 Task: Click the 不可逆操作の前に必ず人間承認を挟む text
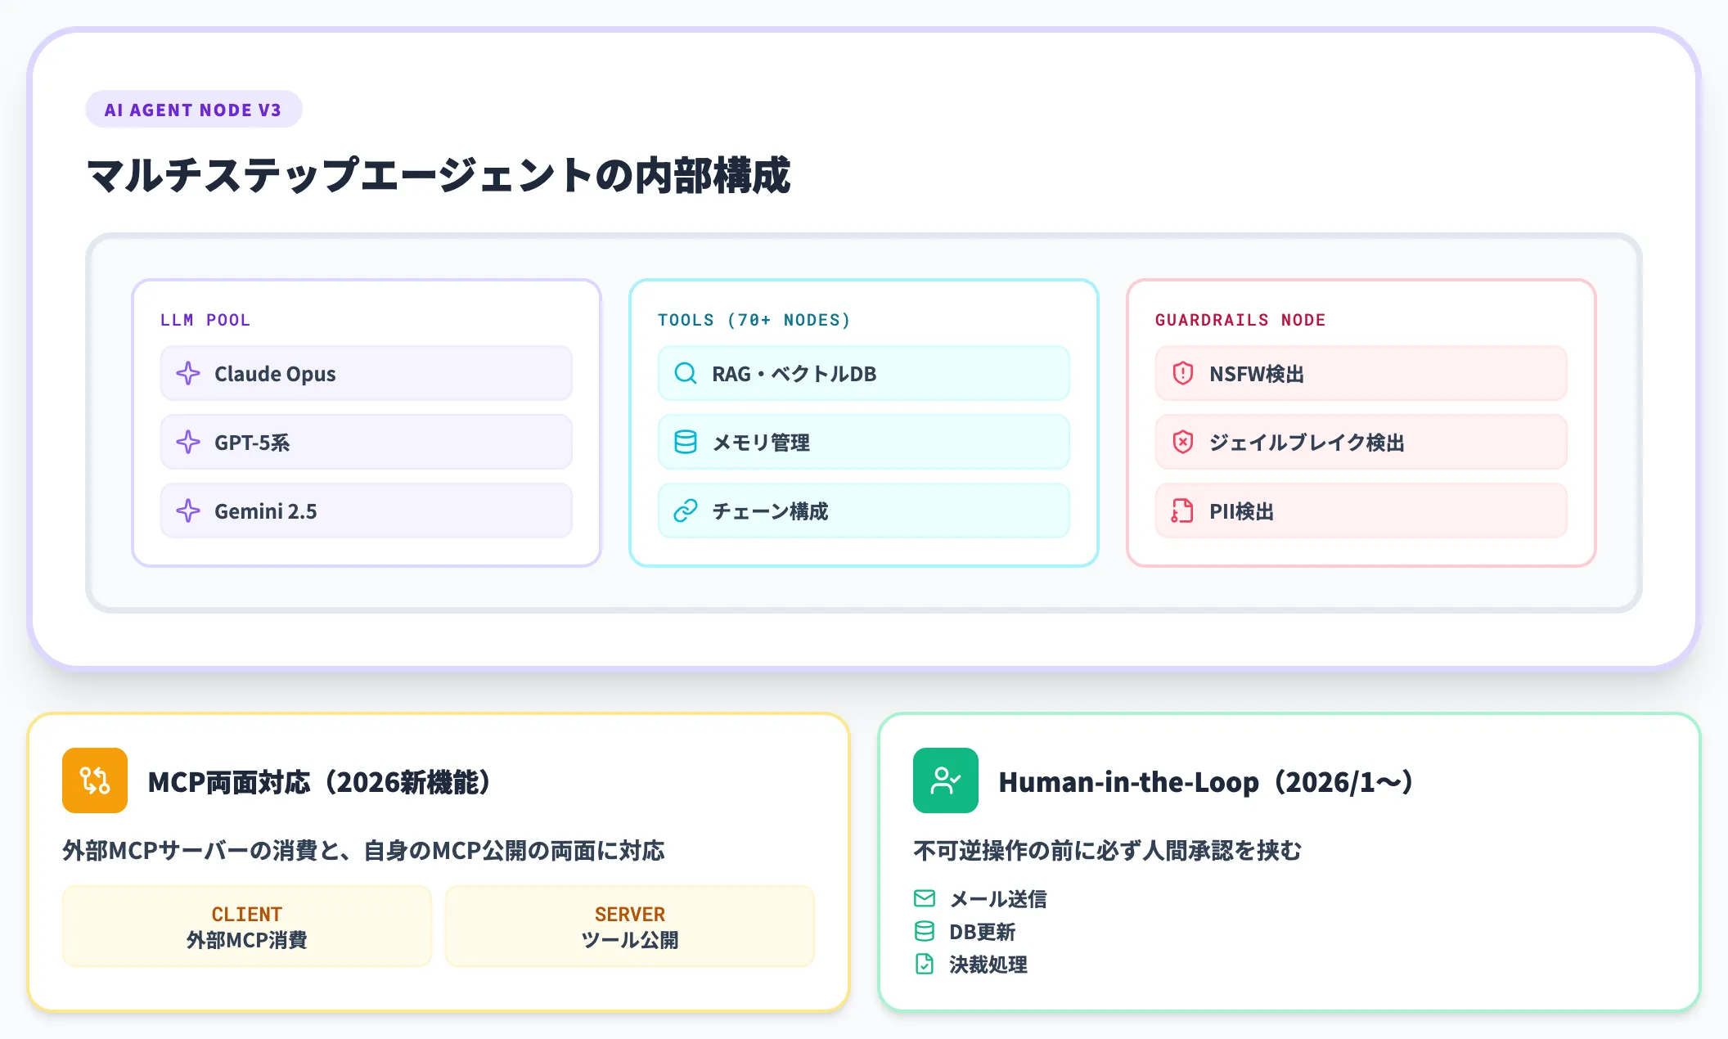click(x=1108, y=851)
